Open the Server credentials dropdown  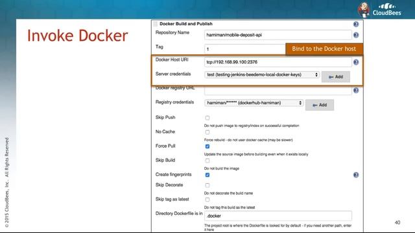pos(262,75)
